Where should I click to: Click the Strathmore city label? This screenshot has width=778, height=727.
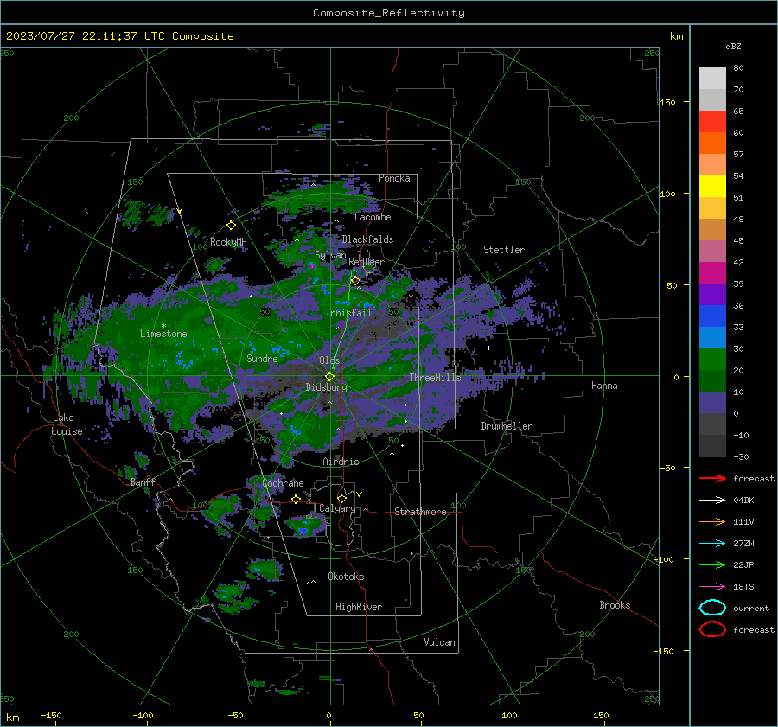click(x=420, y=512)
